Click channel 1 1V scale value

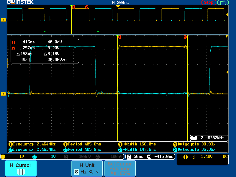tap(22, 157)
